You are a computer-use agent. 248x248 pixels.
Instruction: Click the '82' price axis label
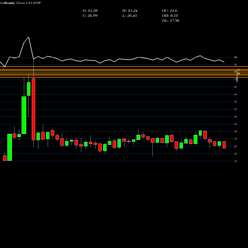pyautogui.click(x=236, y=64)
